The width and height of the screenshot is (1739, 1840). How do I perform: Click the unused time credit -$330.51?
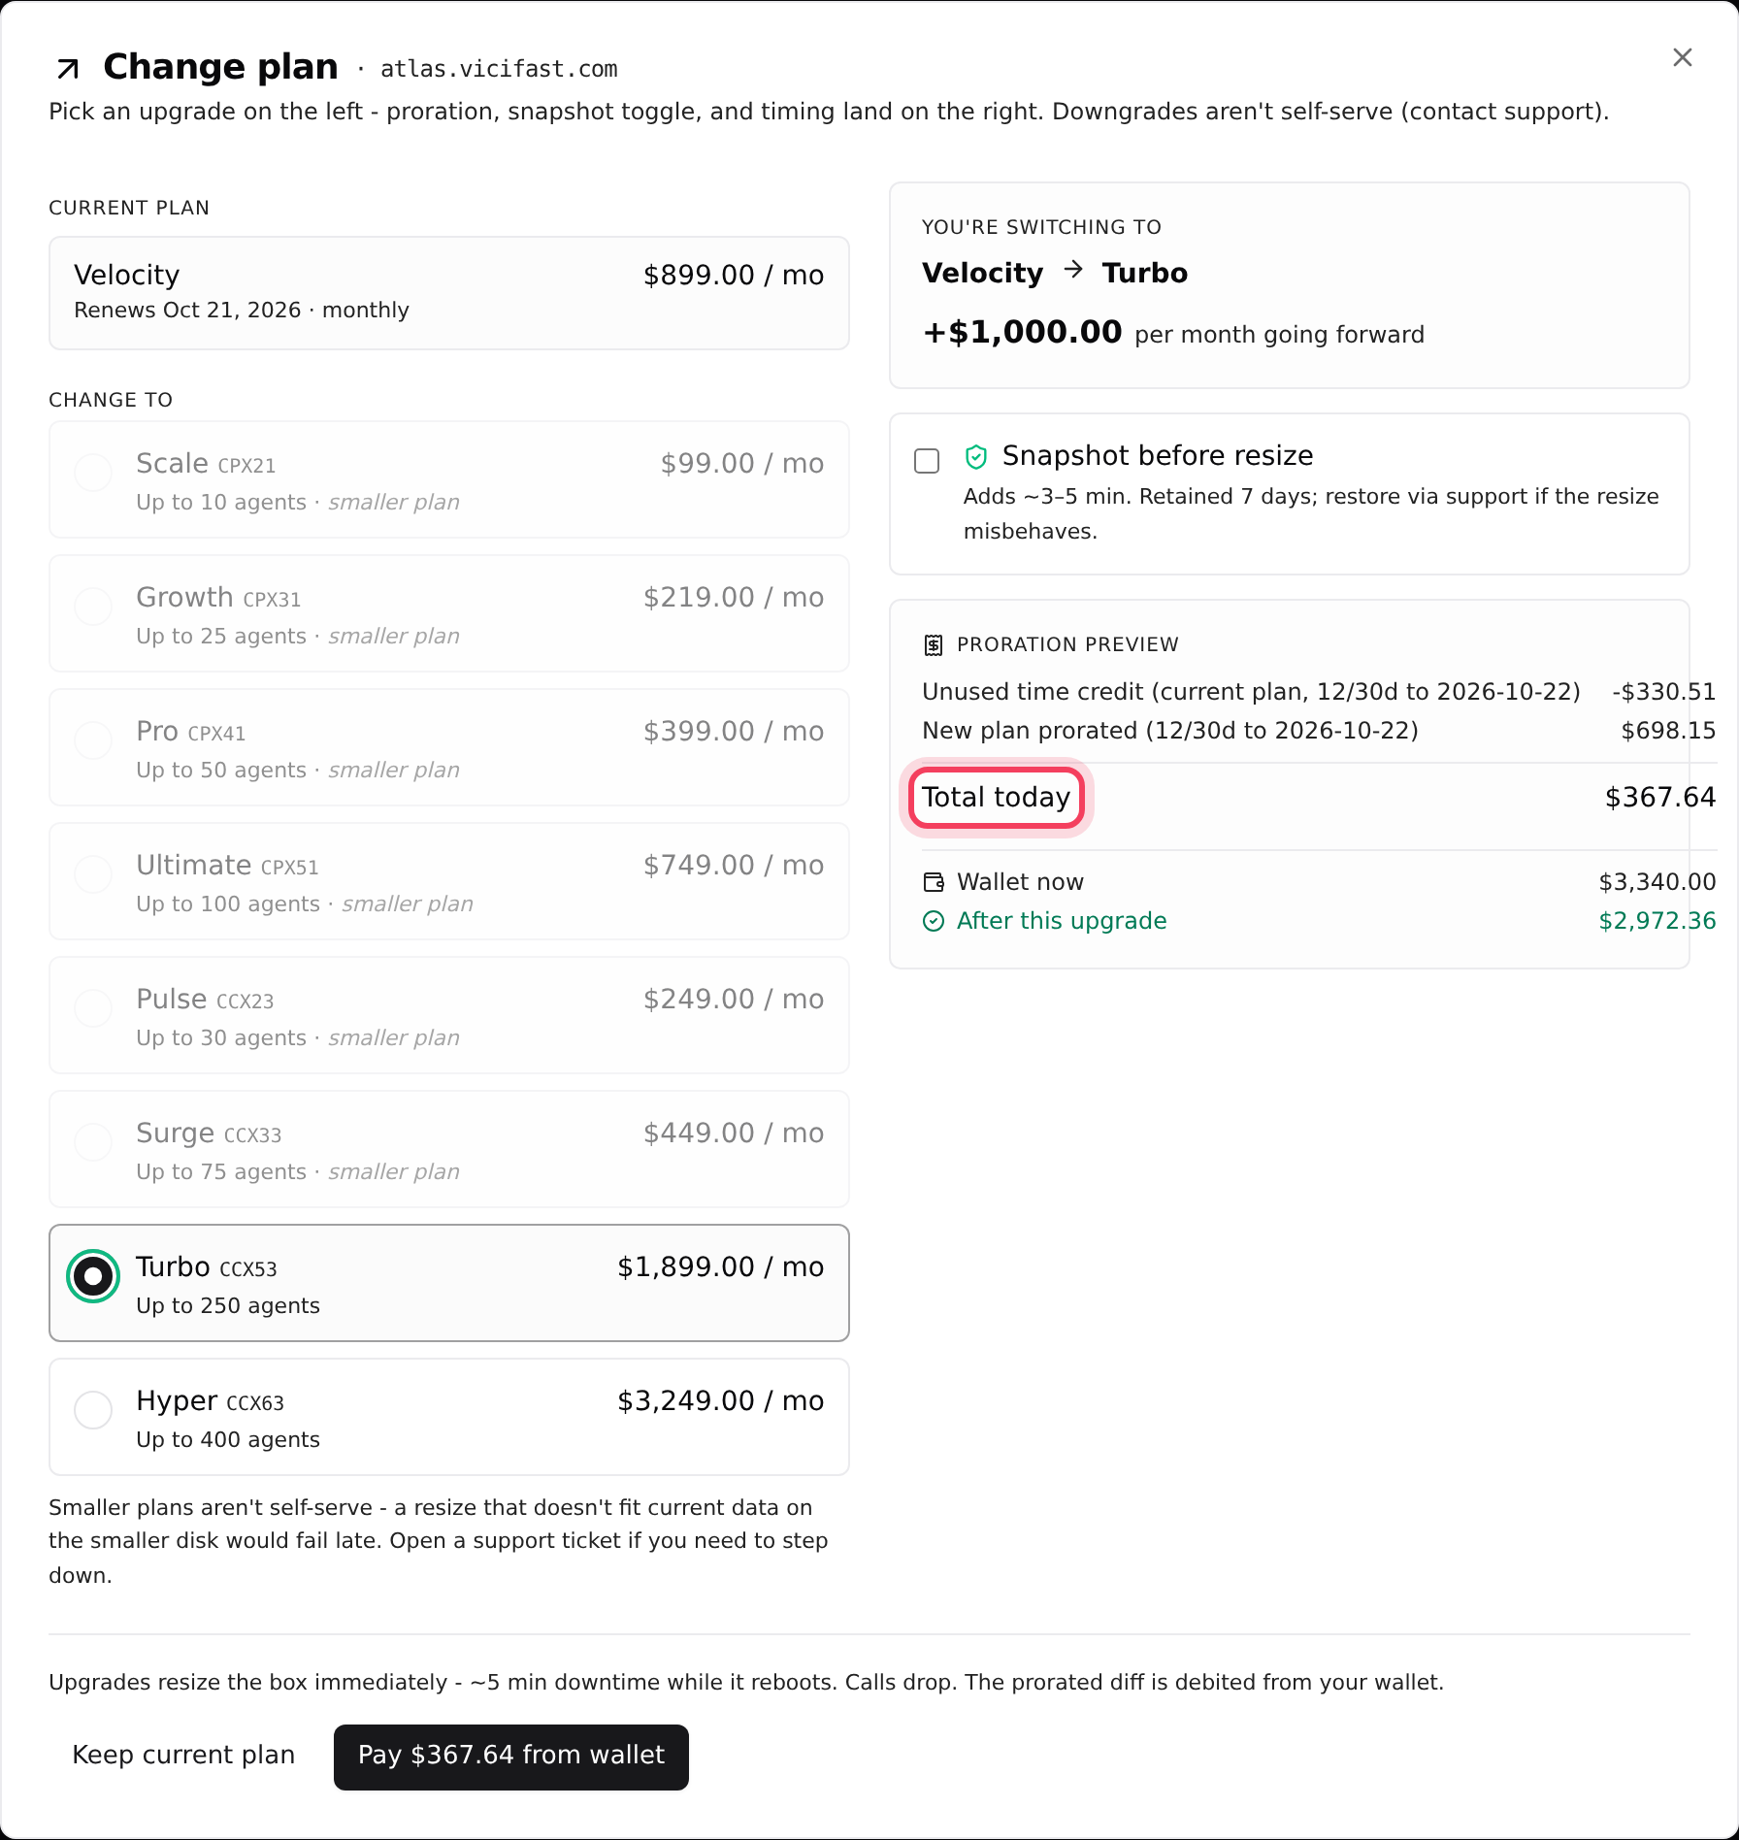tap(1663, 692)
